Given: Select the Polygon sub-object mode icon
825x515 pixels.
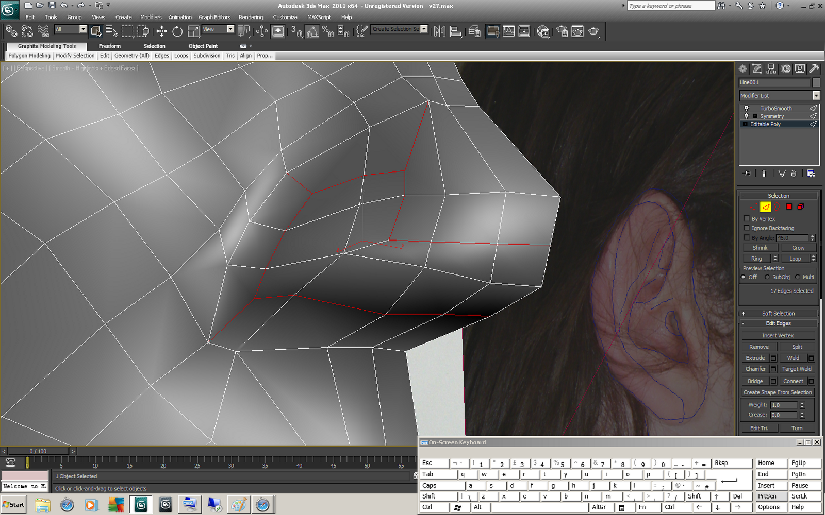Looking at the screenshot, I should click(788, 207).
